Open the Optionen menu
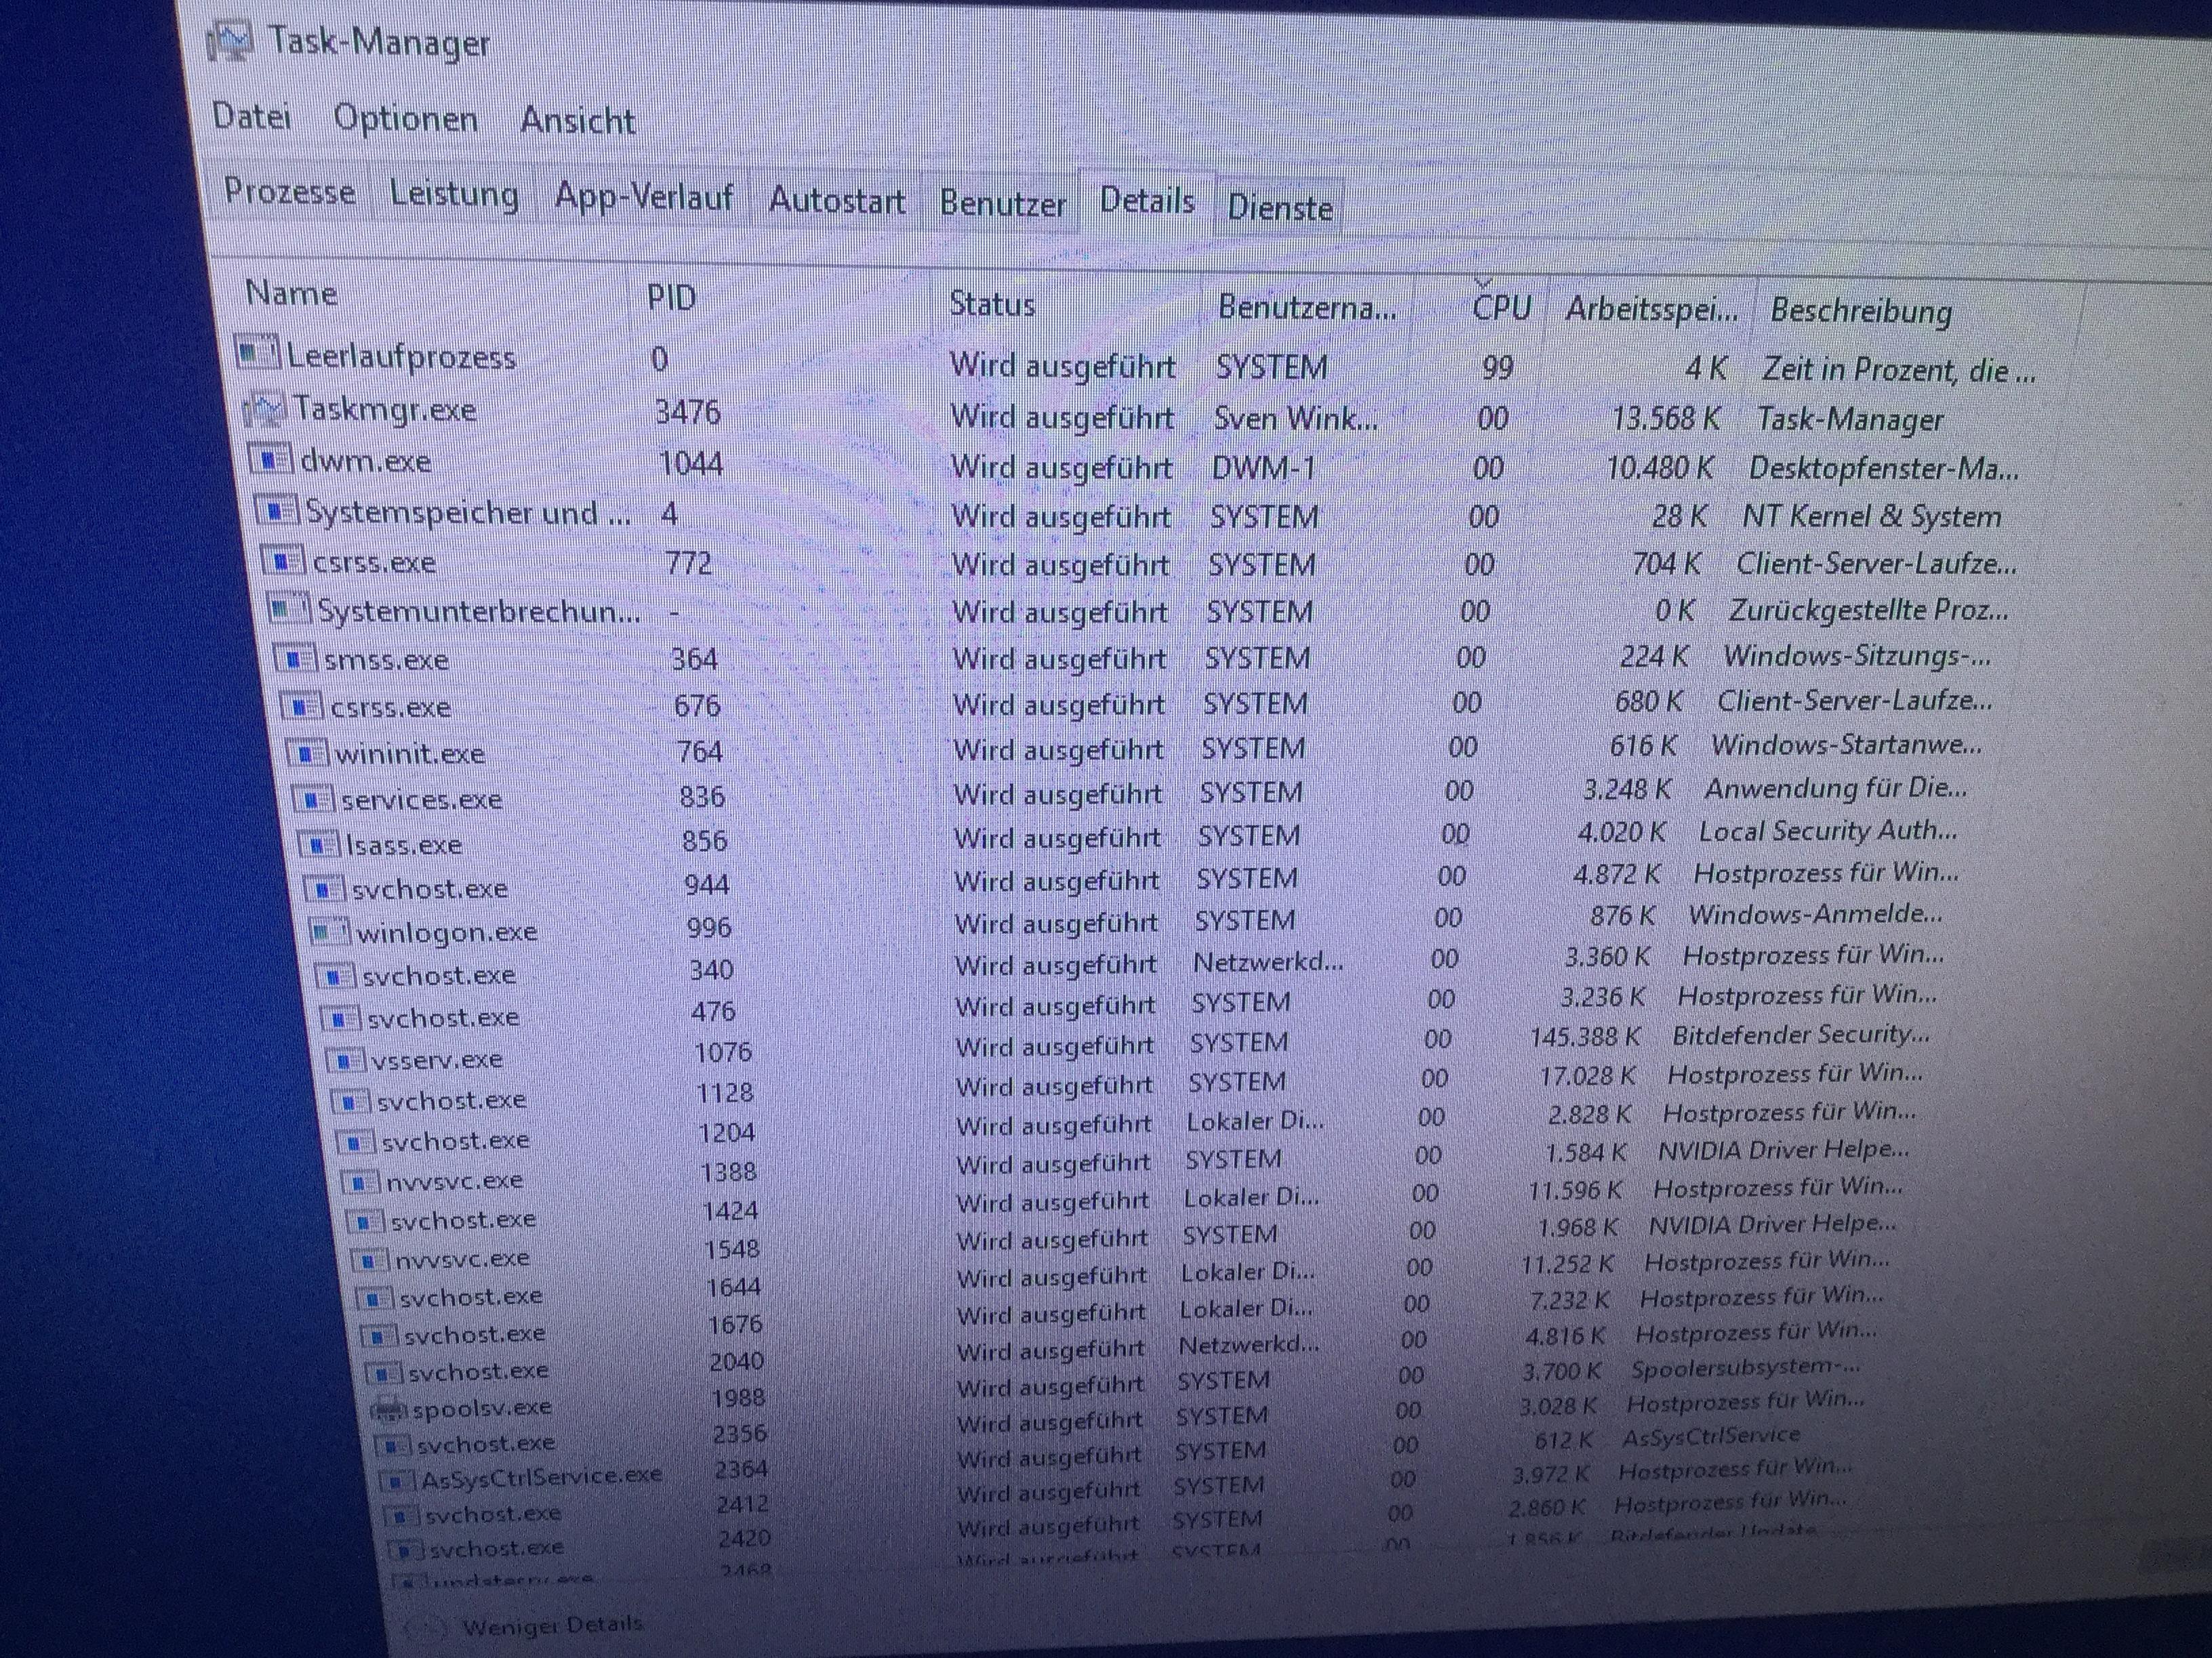2212x1658 pixels. point(405,119)
